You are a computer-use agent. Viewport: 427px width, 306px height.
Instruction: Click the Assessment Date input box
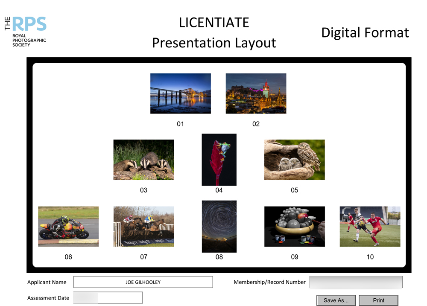click(x=108, y=297)
